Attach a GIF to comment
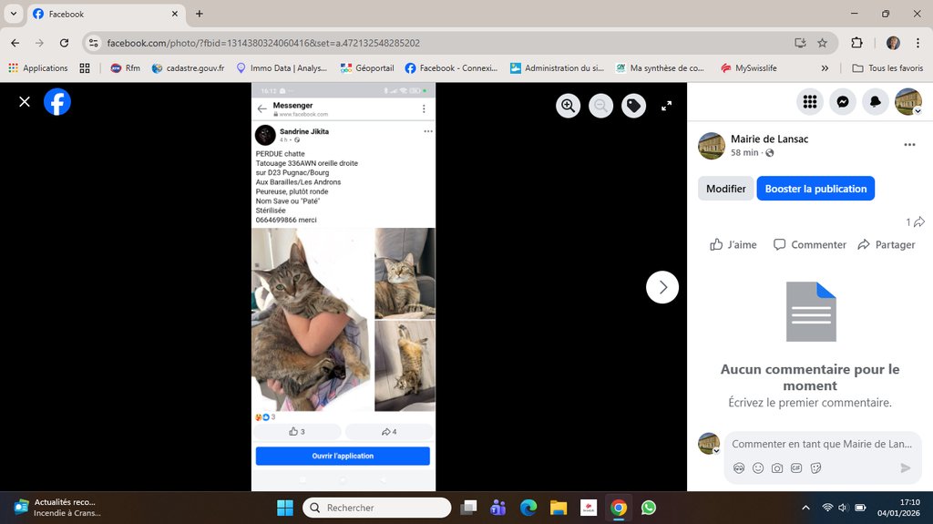 (796, 467)
